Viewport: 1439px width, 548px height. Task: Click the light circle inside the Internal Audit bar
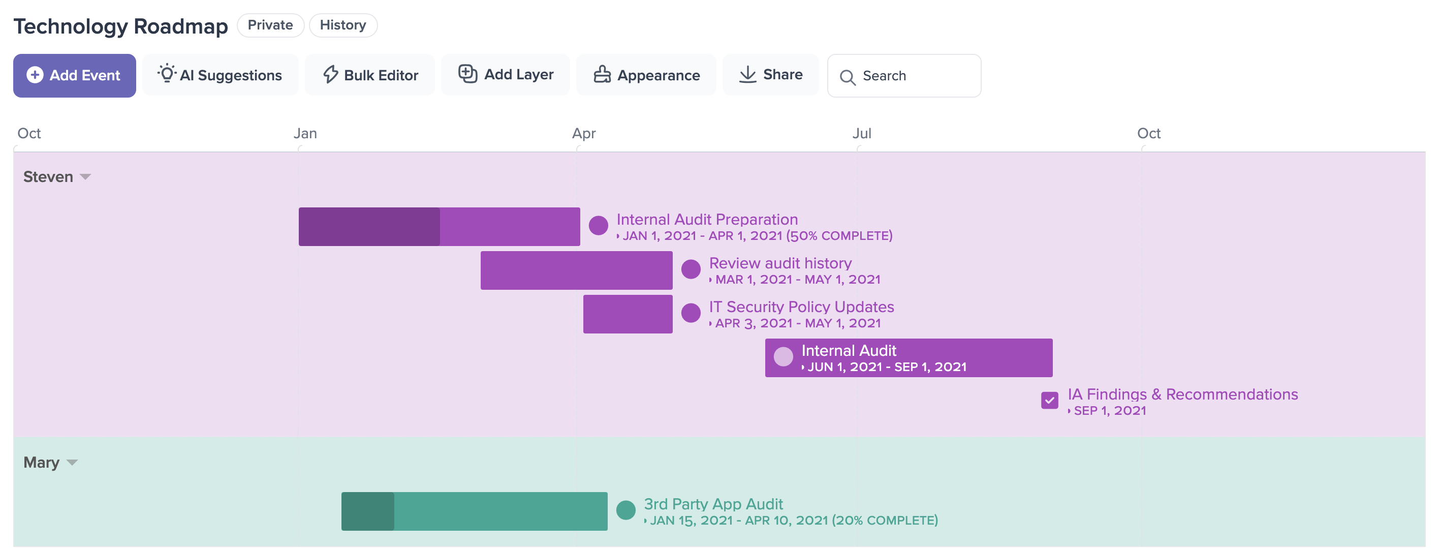(783, 356)
